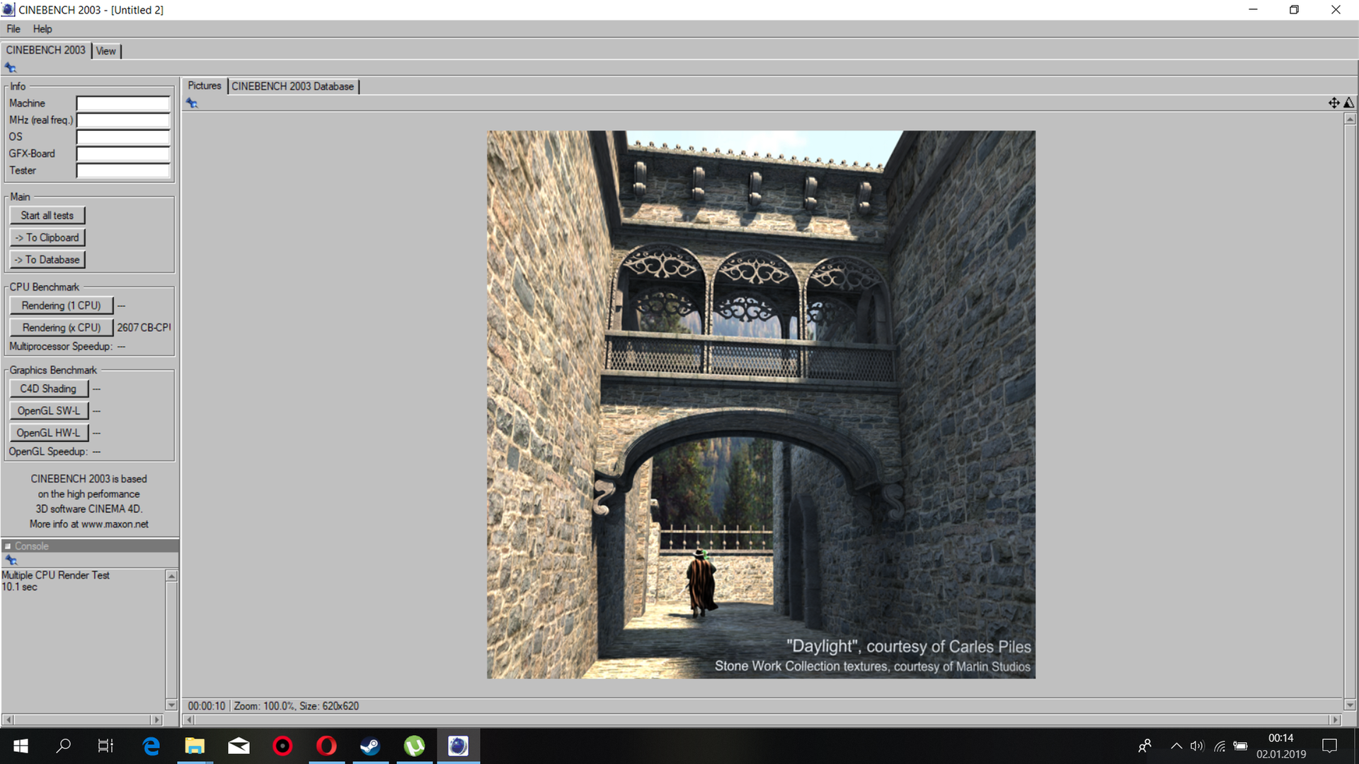Click picture panel horizontal scrollbar left arrow

pos(188,720)
